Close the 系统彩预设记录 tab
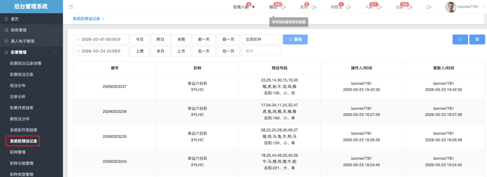 tap(103, 19)
